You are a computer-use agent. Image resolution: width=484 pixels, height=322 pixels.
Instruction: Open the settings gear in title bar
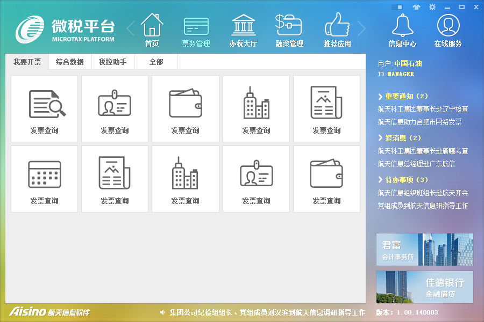[x=432, y=7]
